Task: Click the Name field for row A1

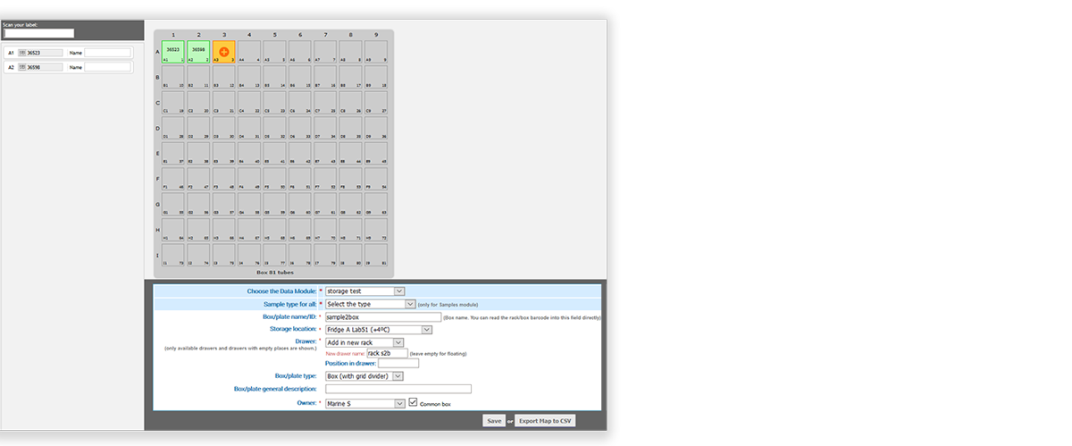Action: [108, 53]
